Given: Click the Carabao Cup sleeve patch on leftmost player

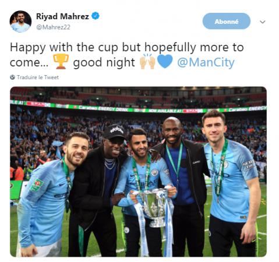Looking at the screenshot, I should 36,185.
